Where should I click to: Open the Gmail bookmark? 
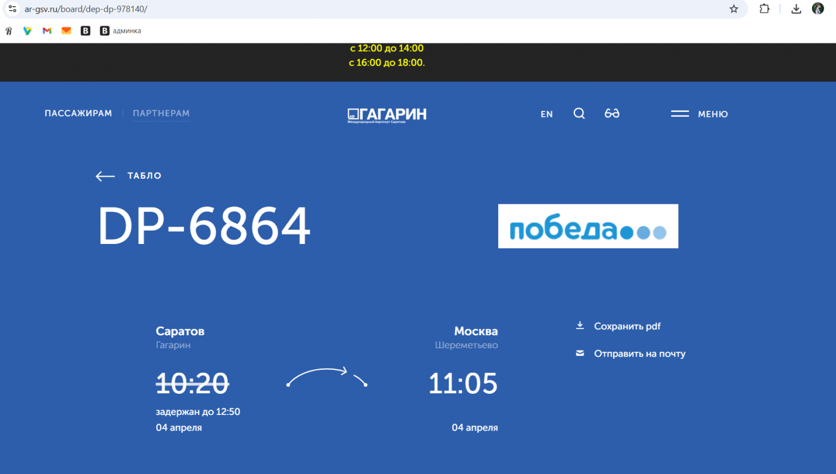point(47,31)
